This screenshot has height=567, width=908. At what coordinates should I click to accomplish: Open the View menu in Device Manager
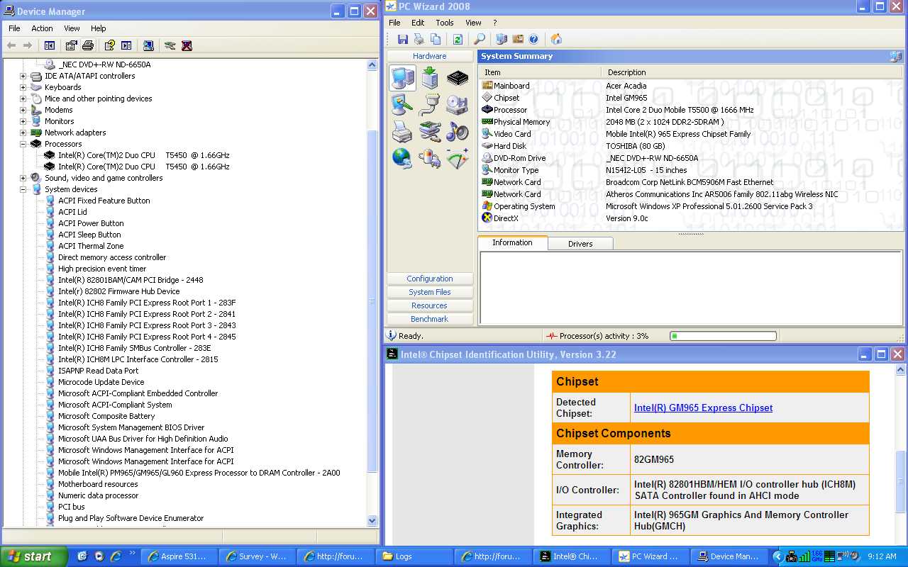72,28
